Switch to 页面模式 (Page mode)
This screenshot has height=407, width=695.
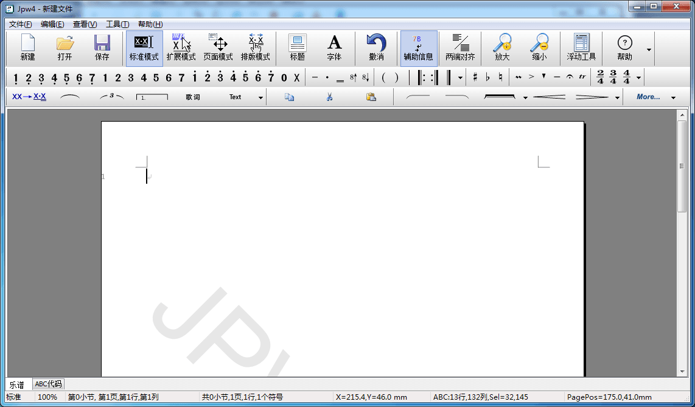218,47
